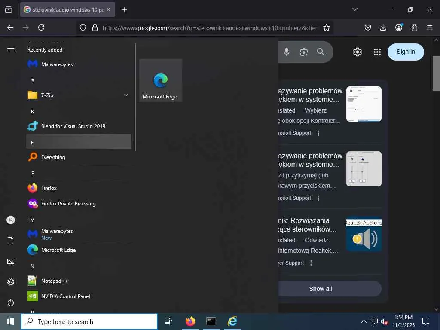The width and height of the screenshot is (440, 330).
Task: Open the Google apps grid
Action: pos(377,52)
